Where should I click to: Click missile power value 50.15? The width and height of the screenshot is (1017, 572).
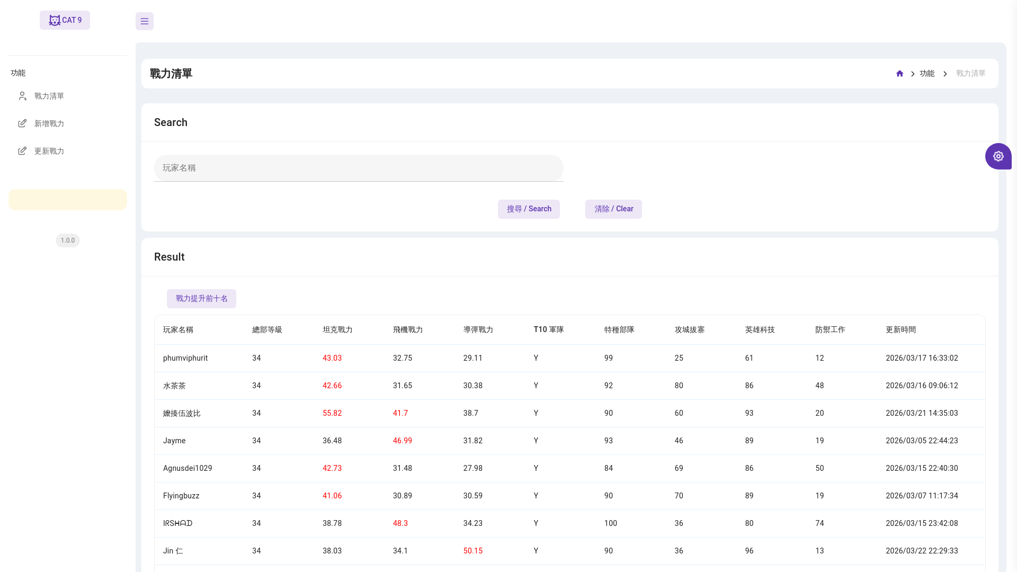(473, 551)
